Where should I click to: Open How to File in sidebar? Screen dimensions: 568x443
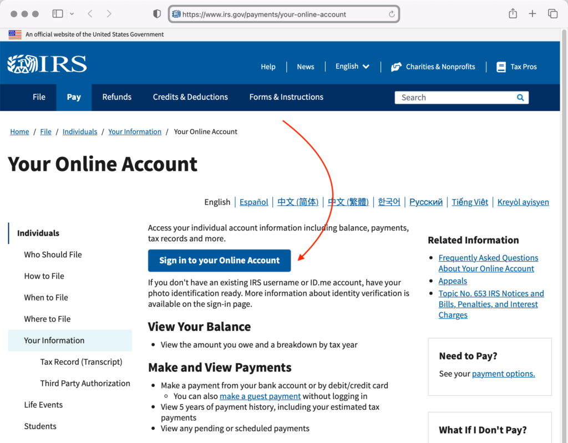point(44,276)
